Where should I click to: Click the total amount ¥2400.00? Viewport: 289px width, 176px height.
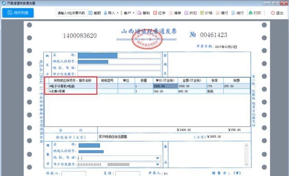184,130
